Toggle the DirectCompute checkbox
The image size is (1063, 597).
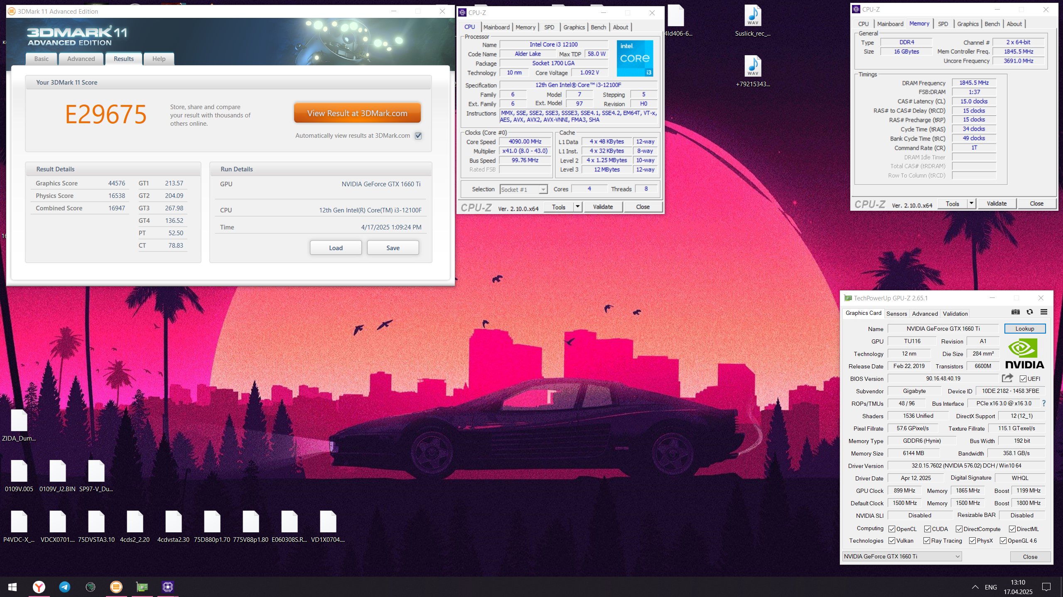click(x=959, y=529)
